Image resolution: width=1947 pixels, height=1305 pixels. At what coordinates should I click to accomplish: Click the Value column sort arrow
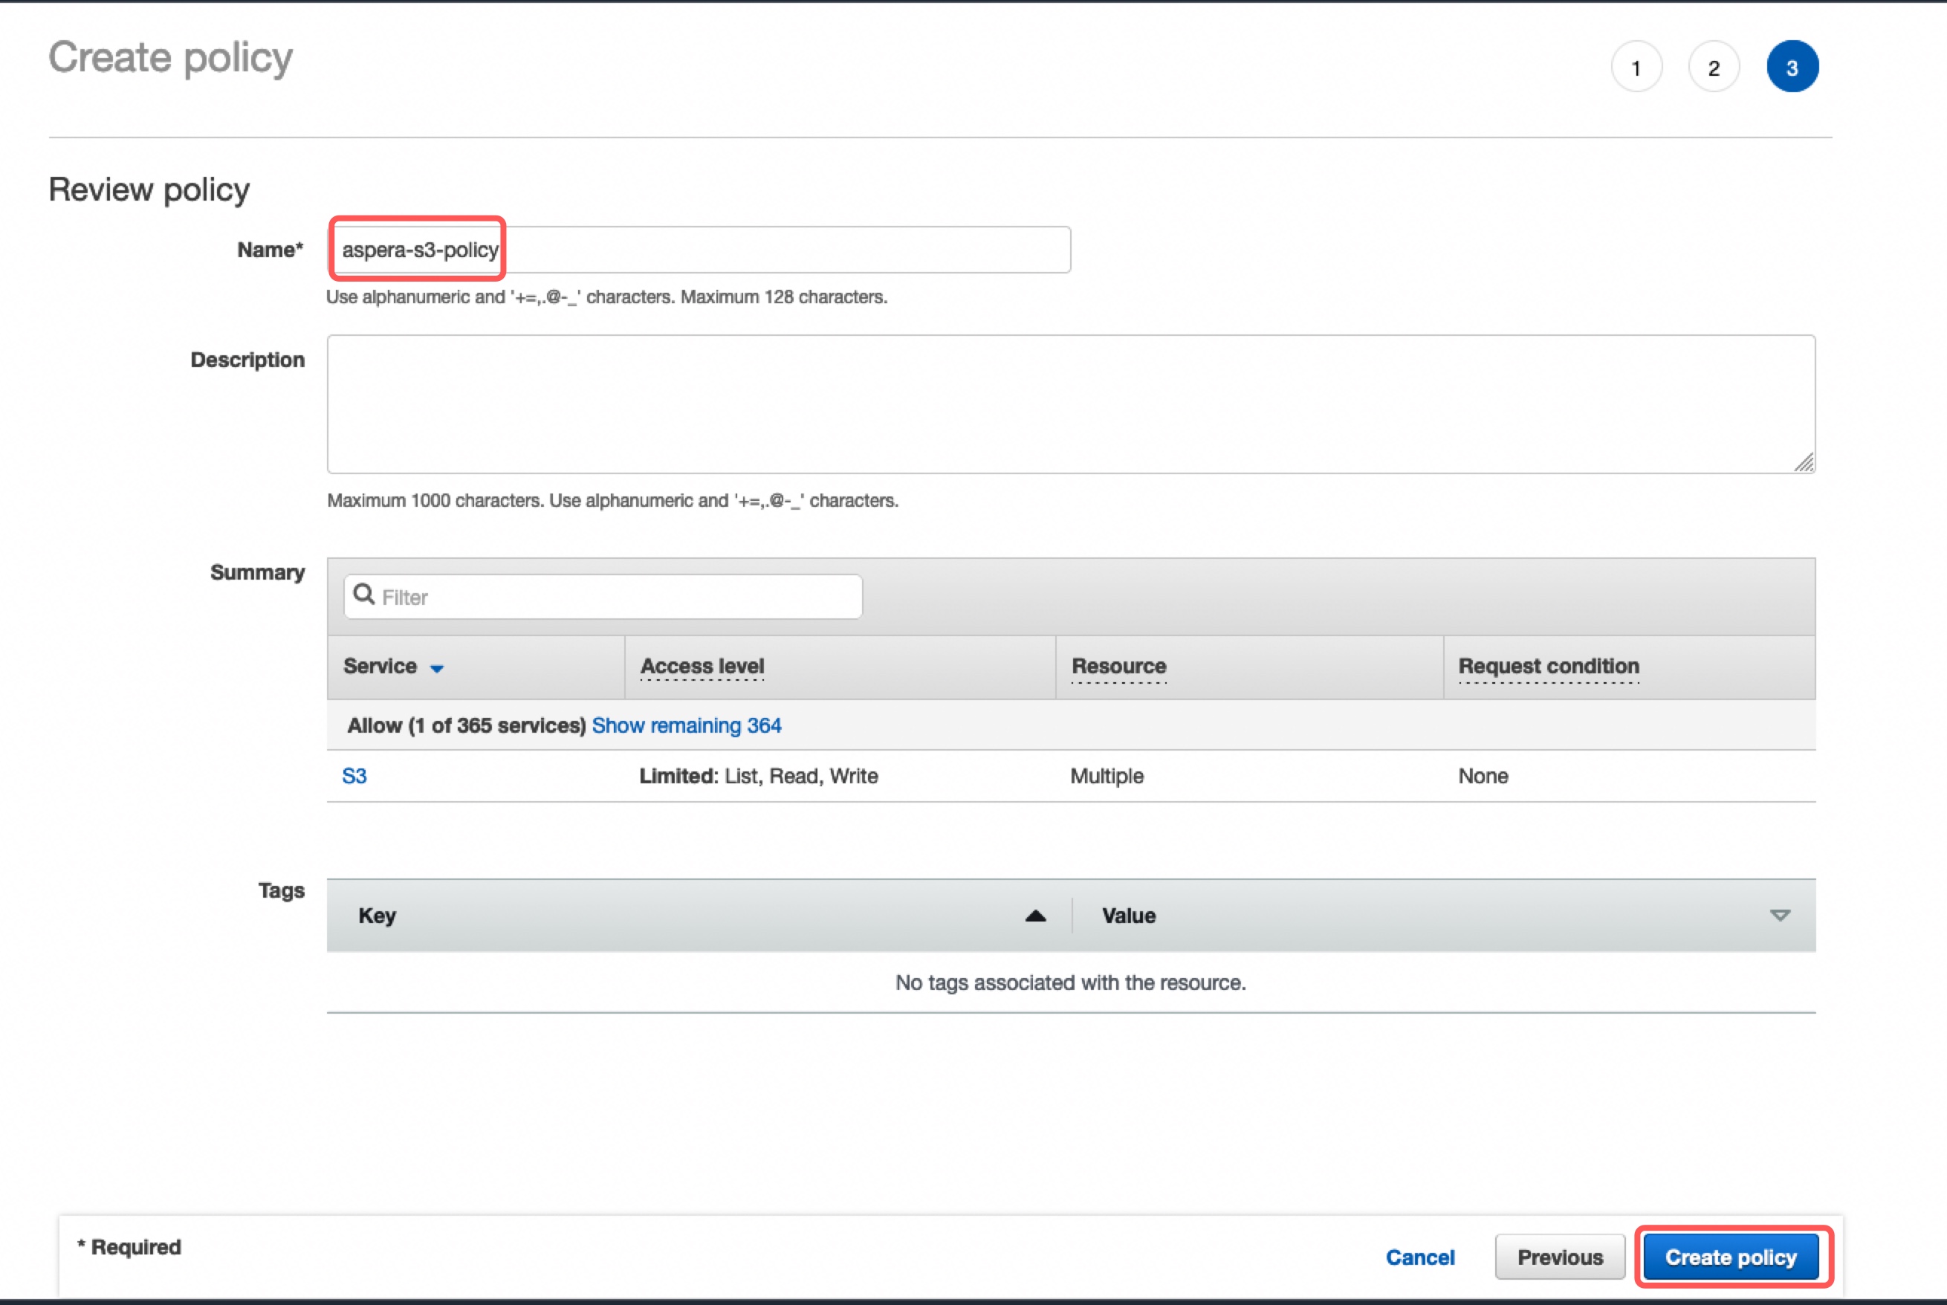[1780, 916]
